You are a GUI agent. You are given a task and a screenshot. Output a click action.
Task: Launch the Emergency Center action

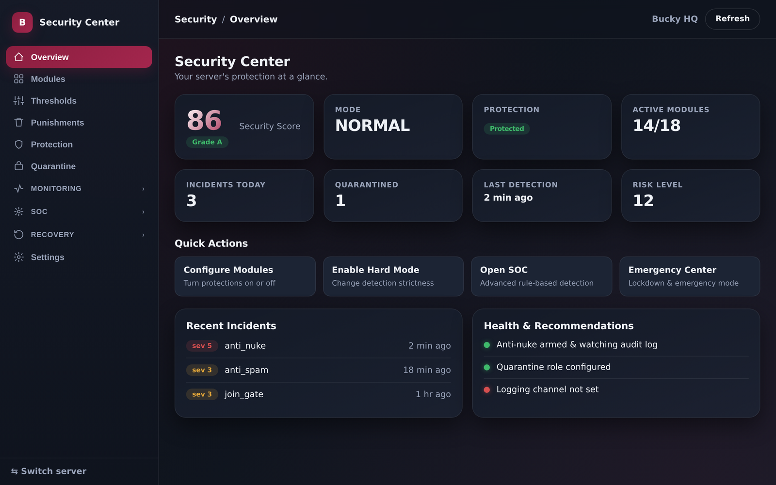(690, 276)
